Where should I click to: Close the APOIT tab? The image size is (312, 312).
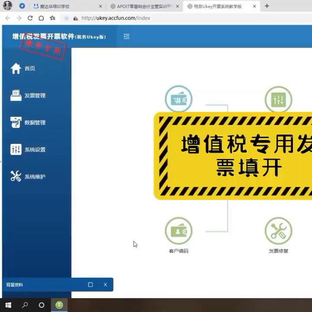[x=178, y=6]
